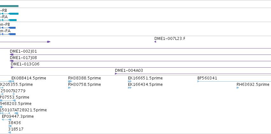The height and width of the screenshot is (134, 271).
Task: Select the -RB transcript model
Action: (9, 14)
